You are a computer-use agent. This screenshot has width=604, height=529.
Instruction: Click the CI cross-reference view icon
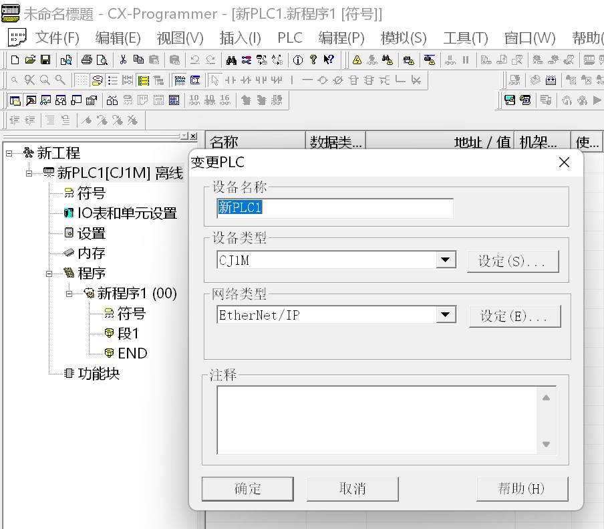(195, 80)
